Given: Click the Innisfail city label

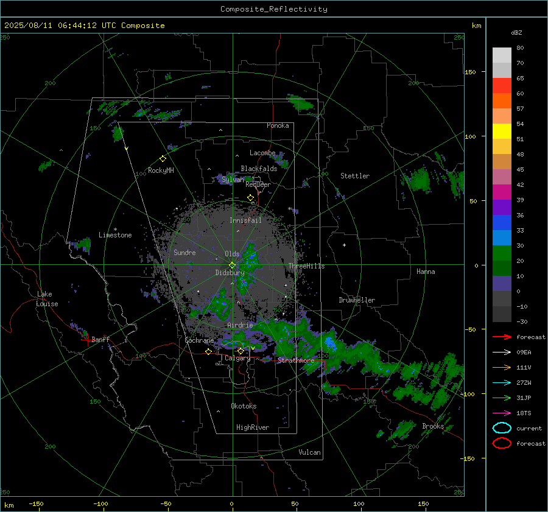Looking at the screenshot, I should [x=245, y=220].
